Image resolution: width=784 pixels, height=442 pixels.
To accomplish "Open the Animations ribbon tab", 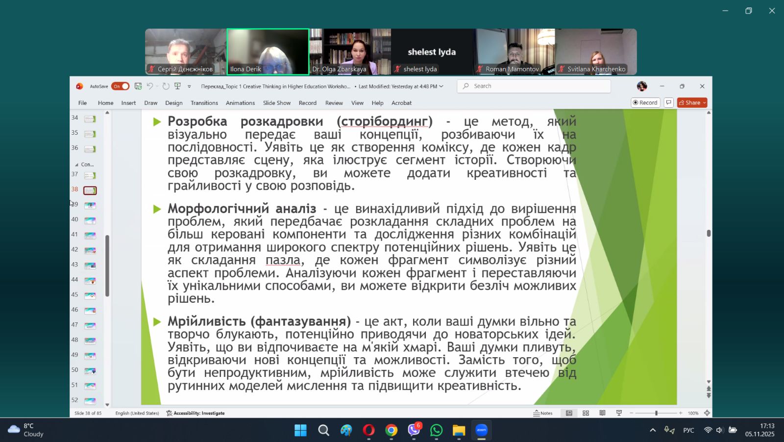I will click(x=240, y=103).
